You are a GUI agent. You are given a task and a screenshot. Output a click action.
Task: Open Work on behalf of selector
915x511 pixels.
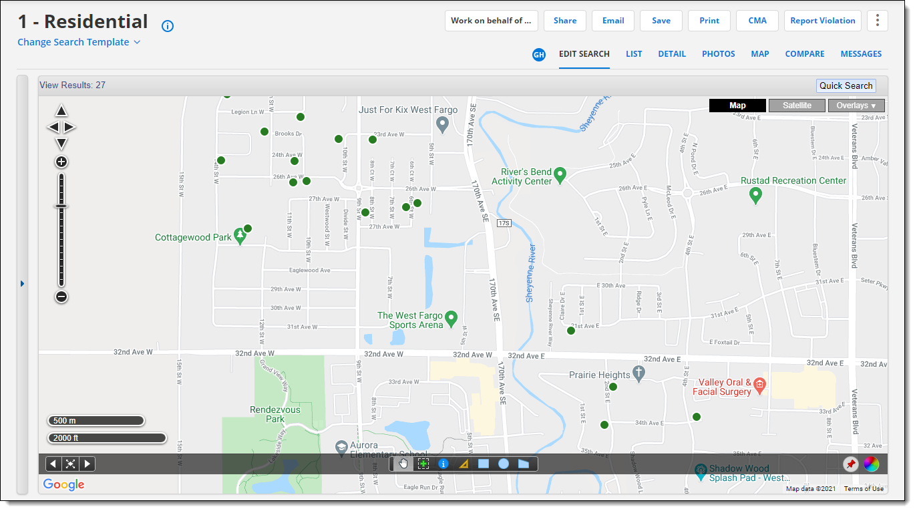click(x=492, y=21)
